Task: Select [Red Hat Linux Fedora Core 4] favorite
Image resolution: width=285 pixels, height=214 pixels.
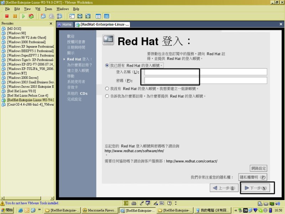Action: tap(28, 96)
